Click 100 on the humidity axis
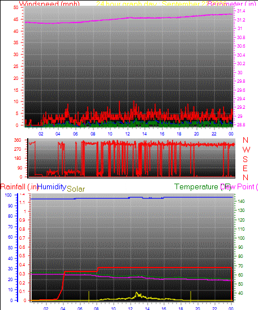The width and height of the screenshot is (258, 310). [x=8, y=195]
